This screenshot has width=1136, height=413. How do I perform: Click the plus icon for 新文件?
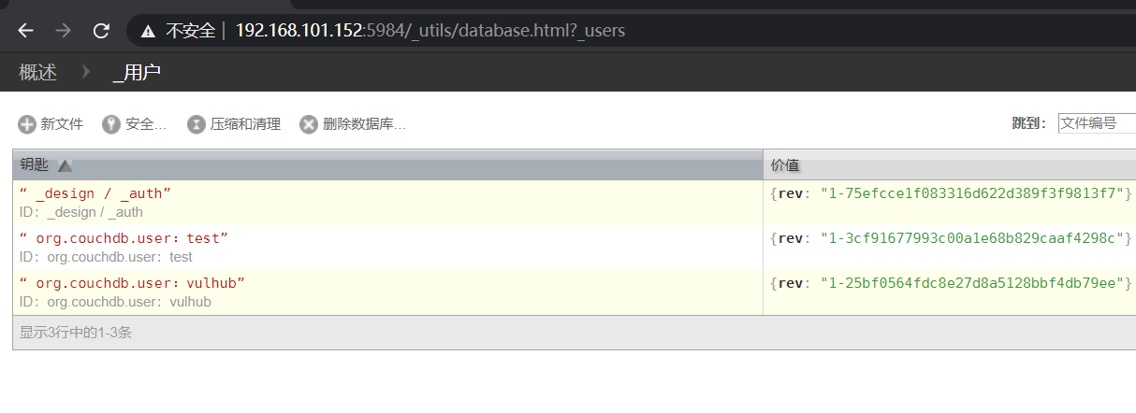27,124
